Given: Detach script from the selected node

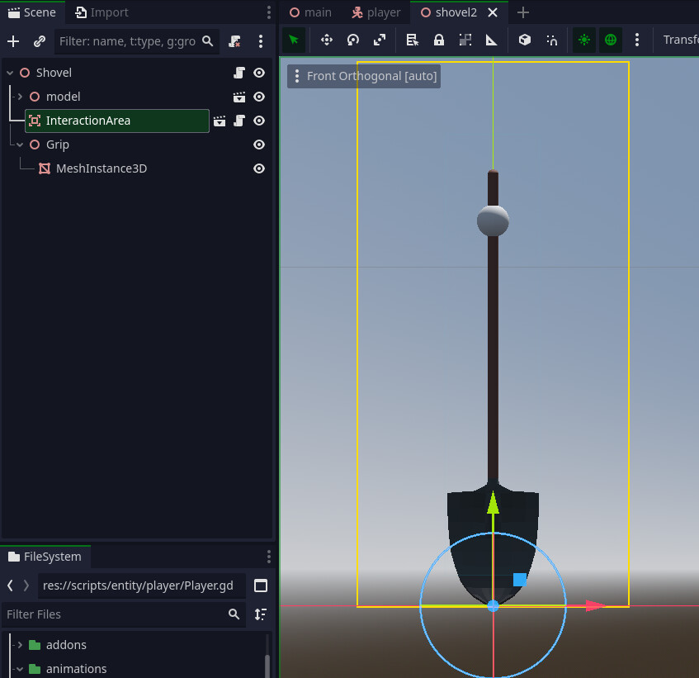Looking at the screenshot, I should click(235, 41).
